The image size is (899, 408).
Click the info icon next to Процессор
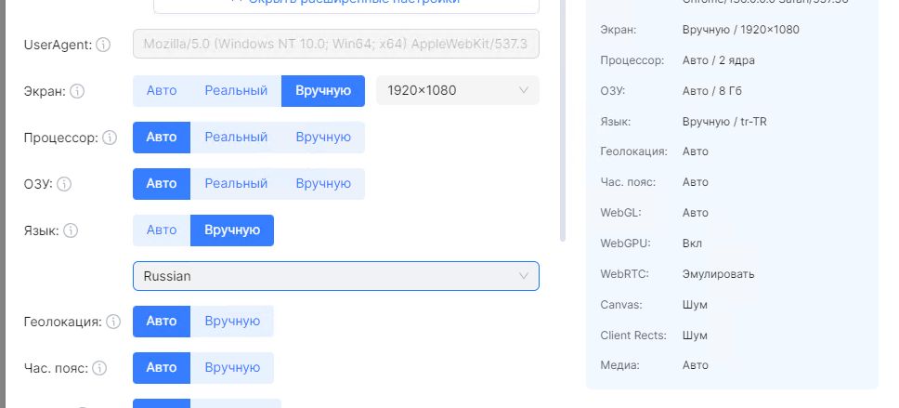tap(109, 138)
